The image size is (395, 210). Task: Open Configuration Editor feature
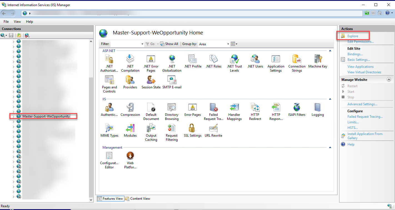(x=109, y=160)
